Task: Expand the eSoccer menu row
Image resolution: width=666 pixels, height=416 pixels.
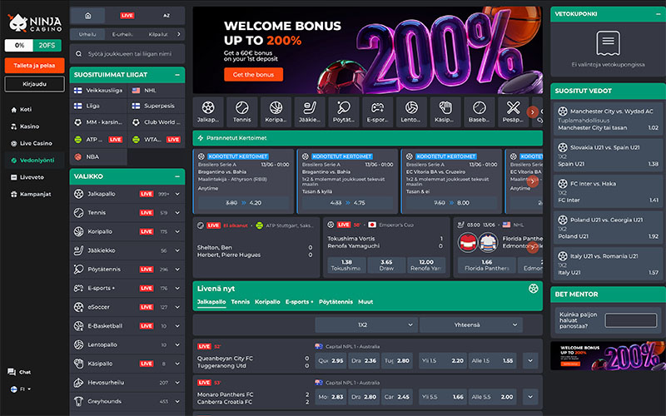Action: pyautogui.click(x=177, y=307)
